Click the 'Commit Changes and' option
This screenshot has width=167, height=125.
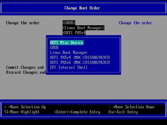(25, 67)
